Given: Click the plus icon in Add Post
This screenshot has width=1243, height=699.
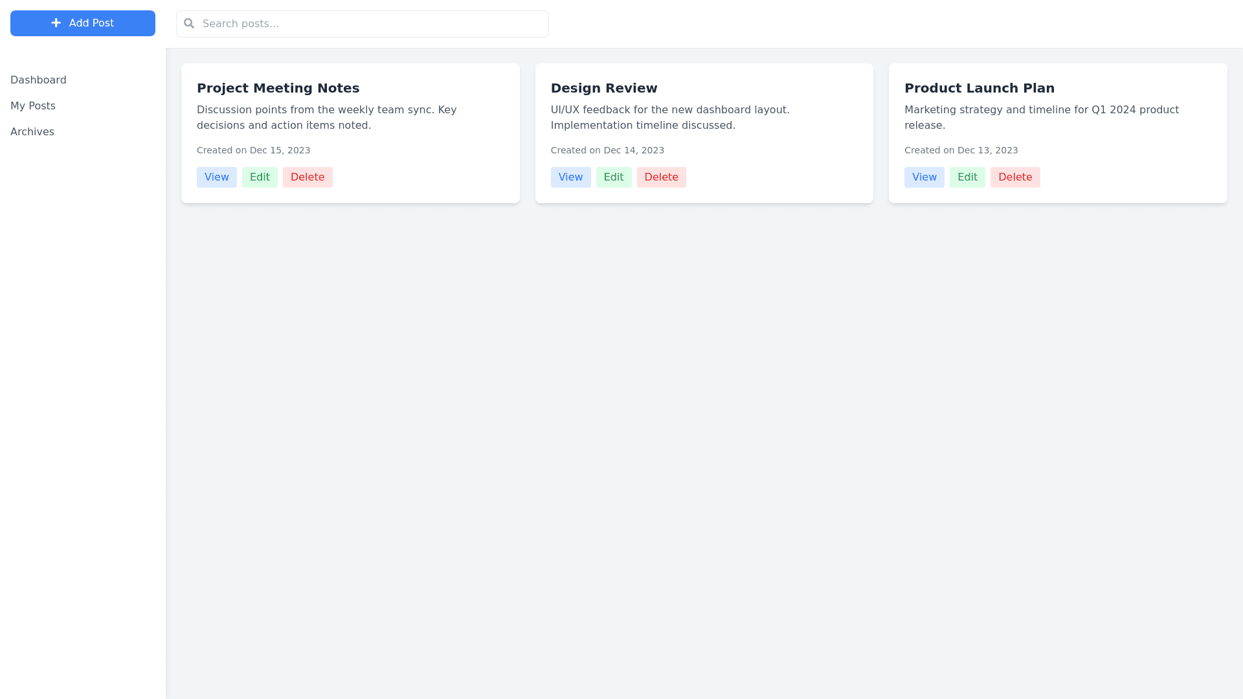Looking at the screenshot, I should click(x=56, y=23).
